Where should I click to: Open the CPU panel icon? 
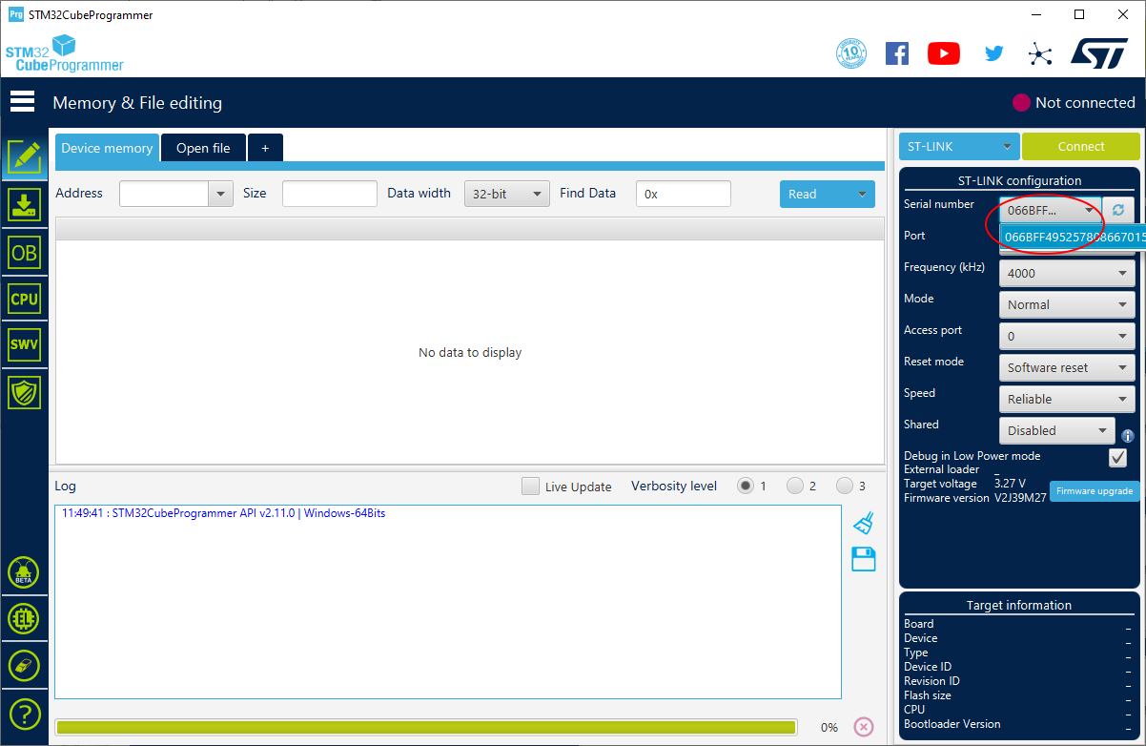tap(24, 299)
